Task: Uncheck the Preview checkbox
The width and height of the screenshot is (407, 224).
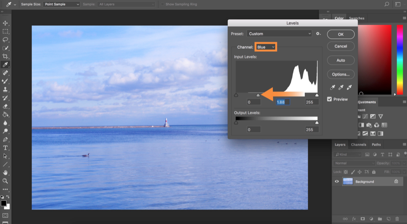Action: 329,99
